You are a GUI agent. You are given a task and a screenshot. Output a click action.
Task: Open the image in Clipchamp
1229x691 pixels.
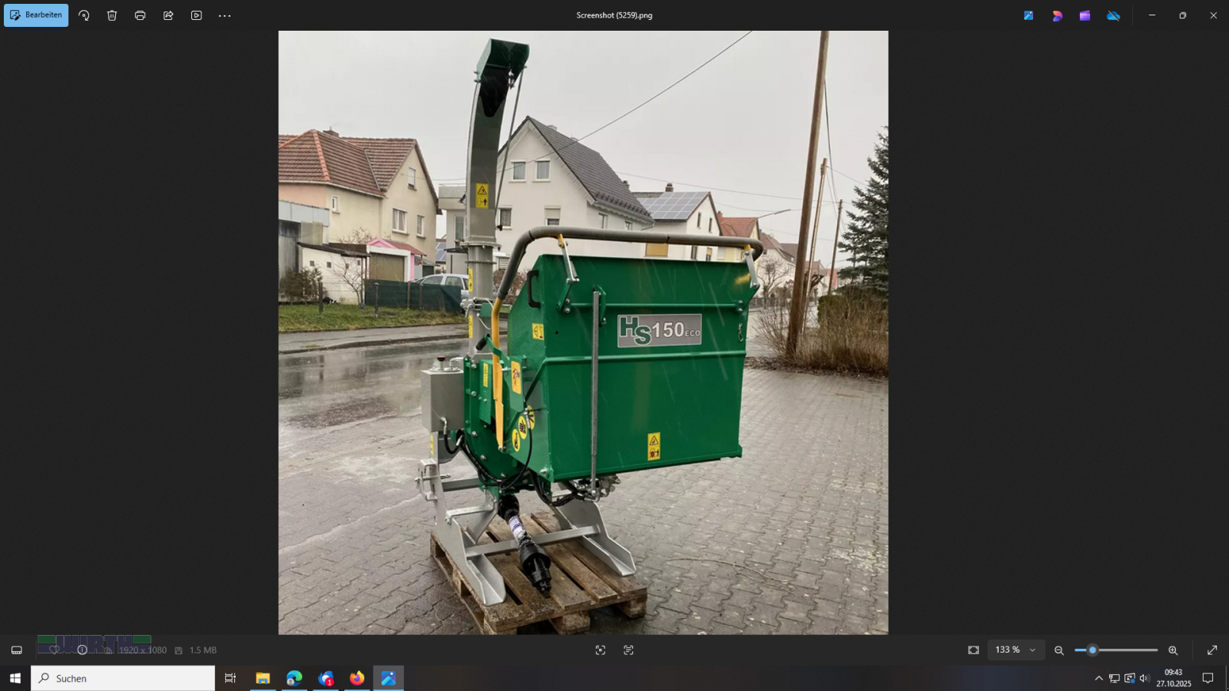click(1085, 15)
